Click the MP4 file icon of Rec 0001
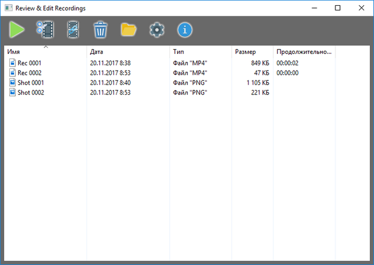Image resolution: width=374 pixels, height=265 pixels. (x=12, y=63)
